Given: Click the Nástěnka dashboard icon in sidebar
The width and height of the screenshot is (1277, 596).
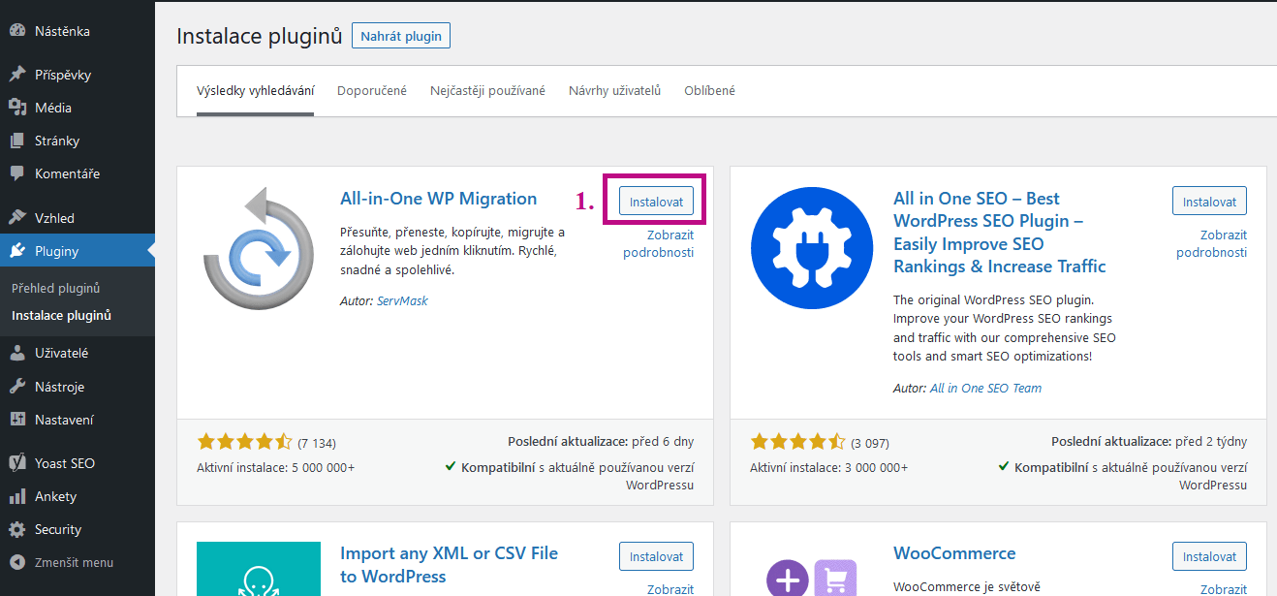Looking at the screenshot, I should [x=17, y=31].
